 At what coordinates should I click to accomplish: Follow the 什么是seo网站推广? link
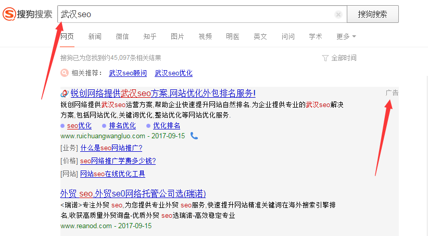(x=111, y=148)
